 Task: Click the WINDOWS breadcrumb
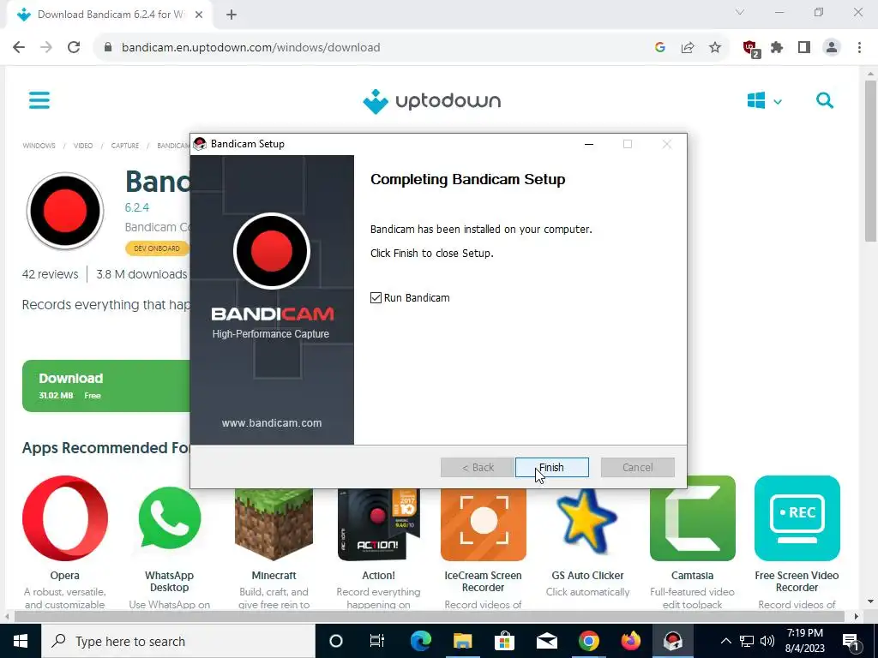pyautogui.click(x=39, y=146)
